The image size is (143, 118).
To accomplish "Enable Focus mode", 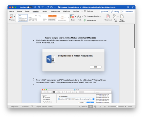I will point(83,107).
